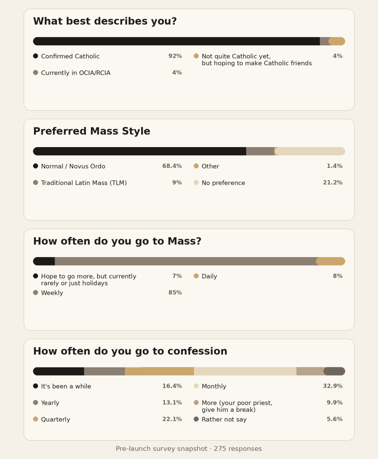378x459 pixels.
Task: Click the It's been a while label
Action: click(x=66, y=386)
